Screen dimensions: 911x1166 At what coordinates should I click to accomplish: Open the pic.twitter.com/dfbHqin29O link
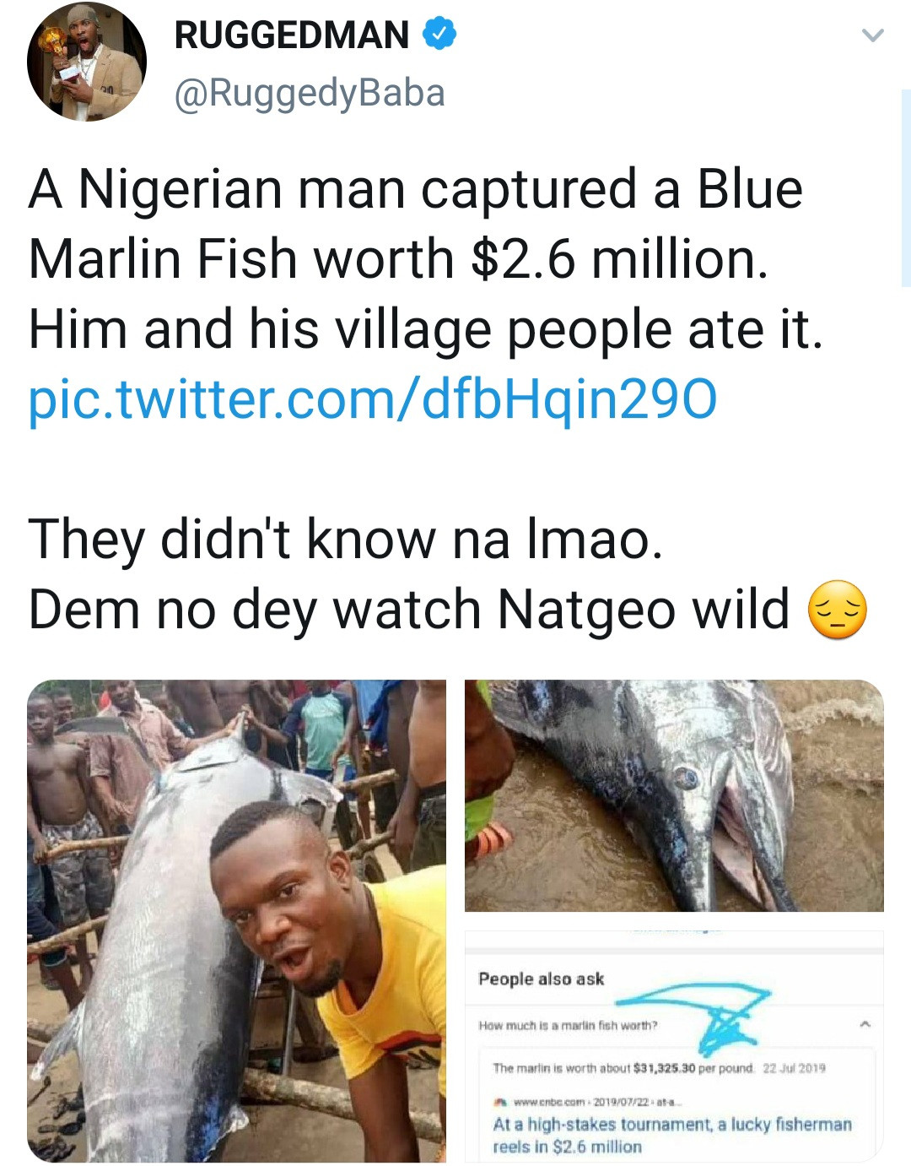coord(372,399)
